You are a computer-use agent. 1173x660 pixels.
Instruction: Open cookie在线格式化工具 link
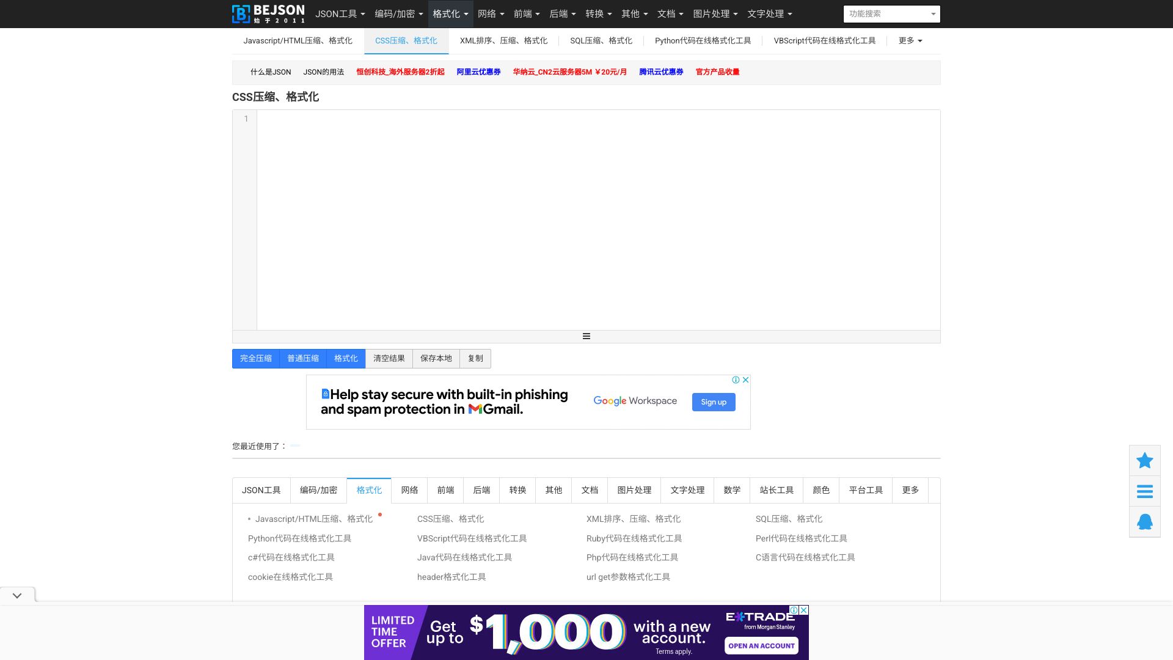click(x=290, y=577)
